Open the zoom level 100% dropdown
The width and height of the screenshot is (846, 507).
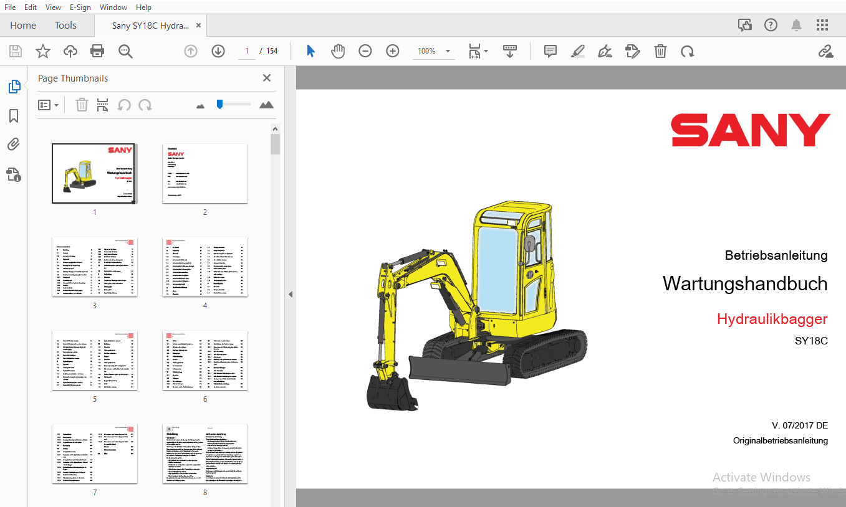[434, 51]
